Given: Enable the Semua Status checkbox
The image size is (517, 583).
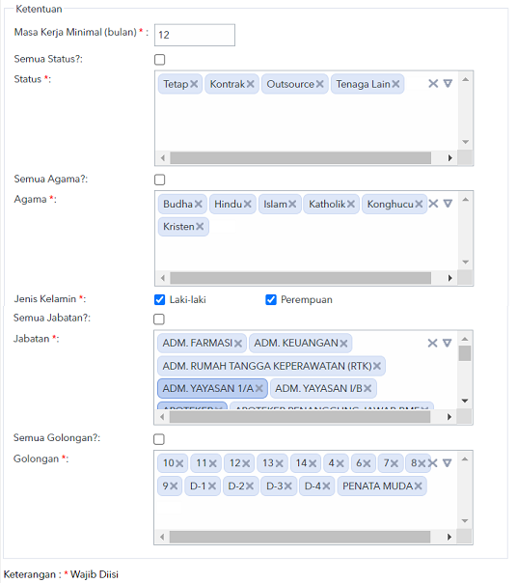Looking at the screenshot, I should point(160,60).
